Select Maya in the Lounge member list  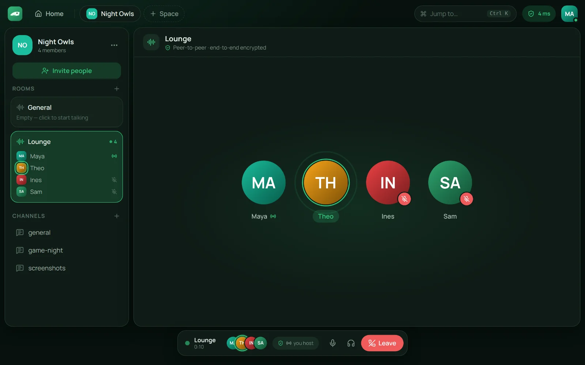(x=67, y=156)
